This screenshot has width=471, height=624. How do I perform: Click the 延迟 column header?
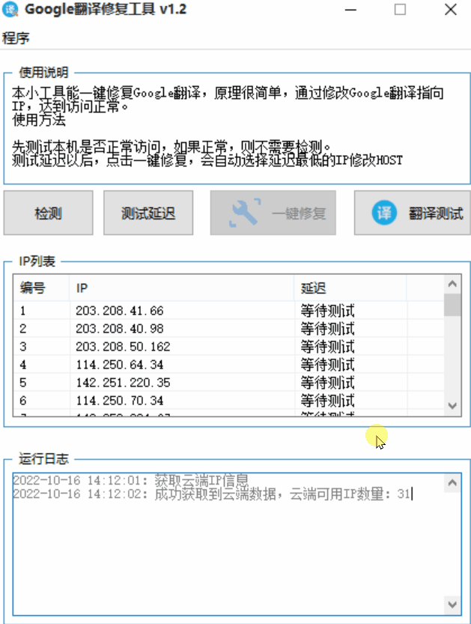click(x=350, y=288)
